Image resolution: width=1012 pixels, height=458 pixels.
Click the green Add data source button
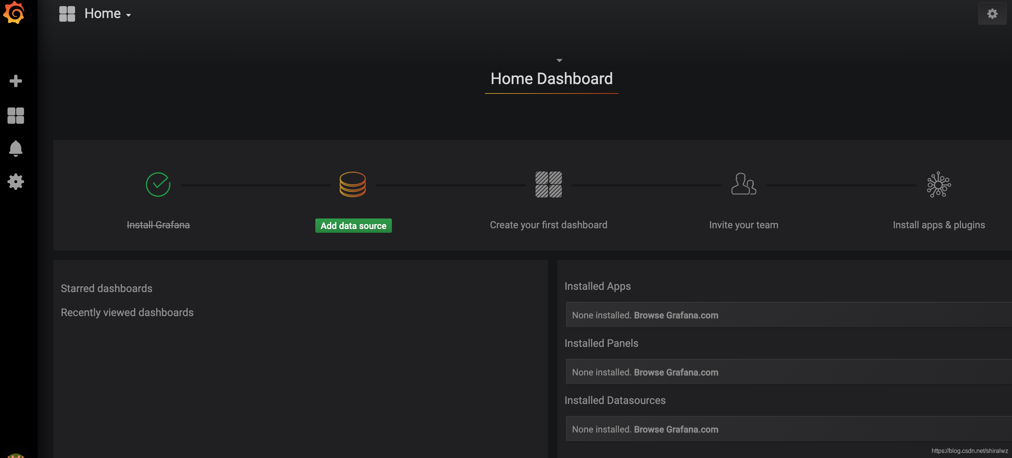coord(353,226)
